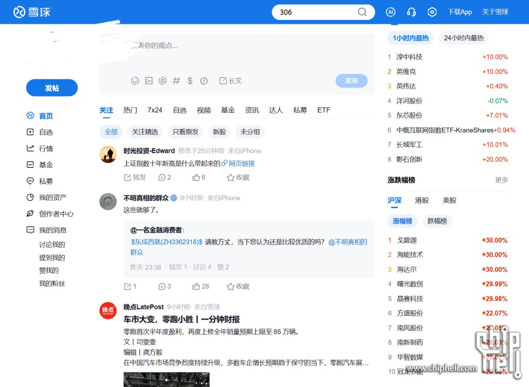Switch to the 热门 feed tab

click(130, 110)
